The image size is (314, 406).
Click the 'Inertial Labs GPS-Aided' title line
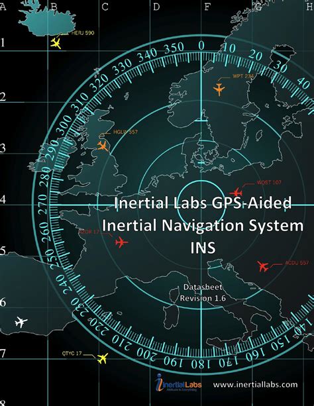(203, 203)
